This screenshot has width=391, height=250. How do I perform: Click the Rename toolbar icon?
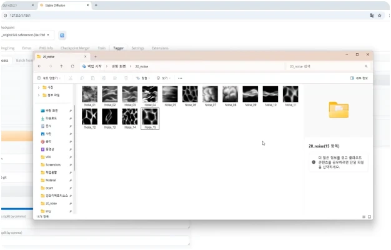click(x=104, y=78)
